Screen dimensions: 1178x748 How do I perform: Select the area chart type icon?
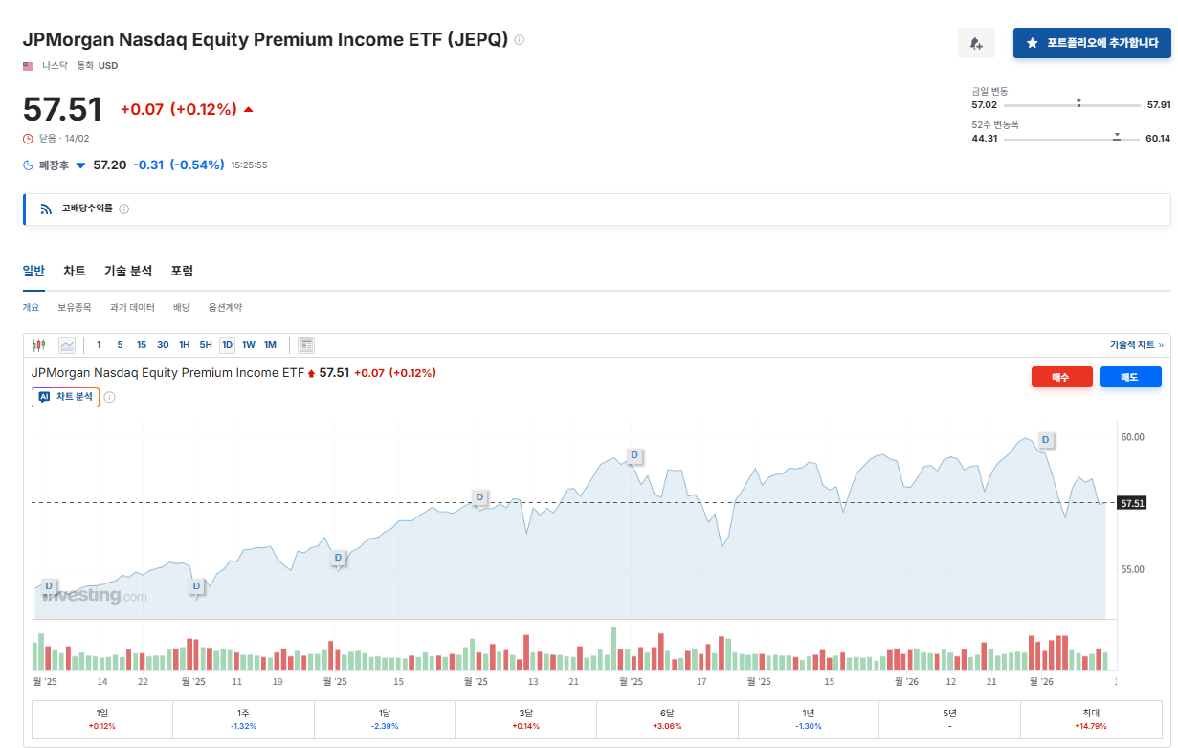pyautogui.click(x=67, y=345)
